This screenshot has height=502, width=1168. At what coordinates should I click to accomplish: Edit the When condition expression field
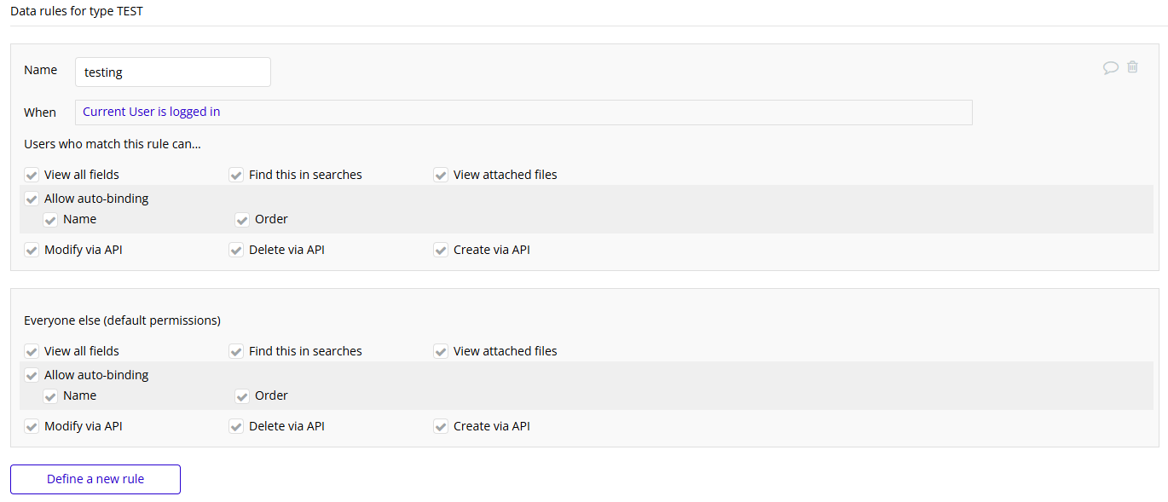click(x=523, y=113)
